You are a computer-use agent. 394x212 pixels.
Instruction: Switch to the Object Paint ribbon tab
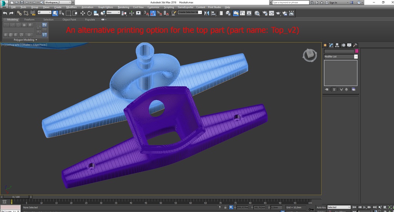[x=69, y=20]
